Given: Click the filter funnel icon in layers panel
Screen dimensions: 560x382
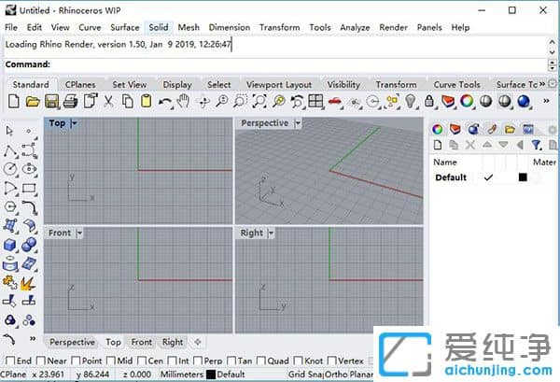Looking at the screenshot, I should click(536, 145).
